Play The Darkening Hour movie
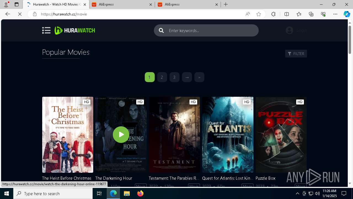Screen dimensions: 353x199 click(x=121, y=135)
